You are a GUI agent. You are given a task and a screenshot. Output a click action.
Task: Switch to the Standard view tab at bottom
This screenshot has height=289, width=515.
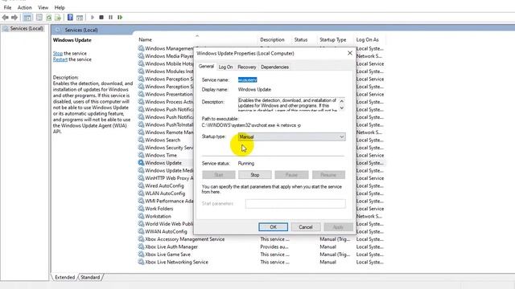coord(90,277)
